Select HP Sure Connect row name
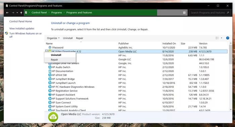235x127 pixels. [x=61, y=103]
